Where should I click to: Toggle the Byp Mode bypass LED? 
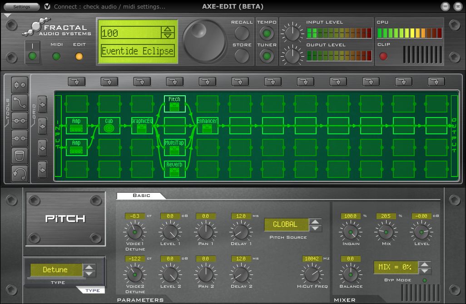tap(425, 280)
